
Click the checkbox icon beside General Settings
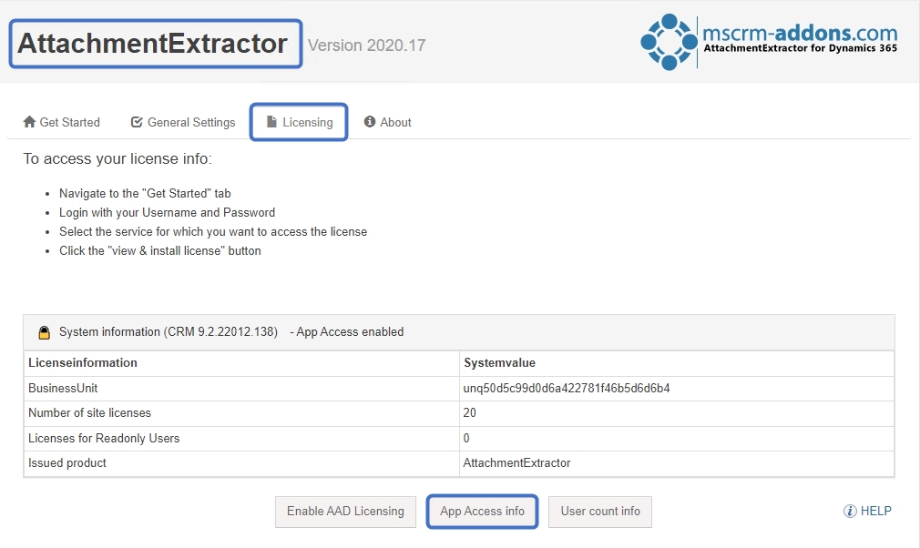[137, 122]
